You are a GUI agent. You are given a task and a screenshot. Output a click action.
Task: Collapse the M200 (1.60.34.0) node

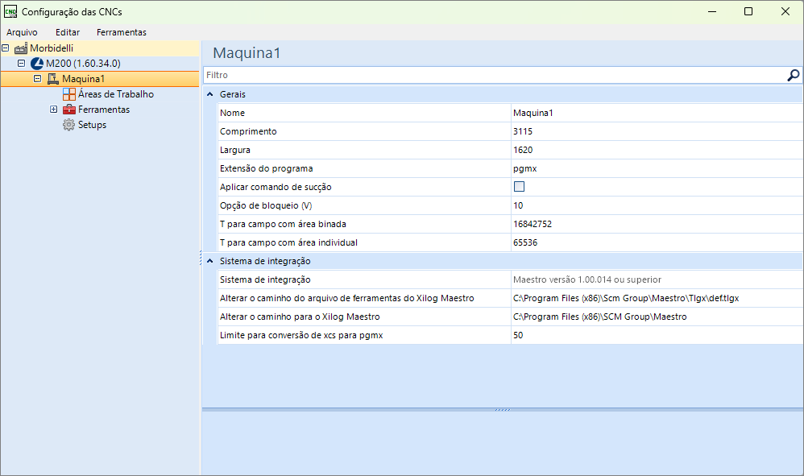point(22,64)
